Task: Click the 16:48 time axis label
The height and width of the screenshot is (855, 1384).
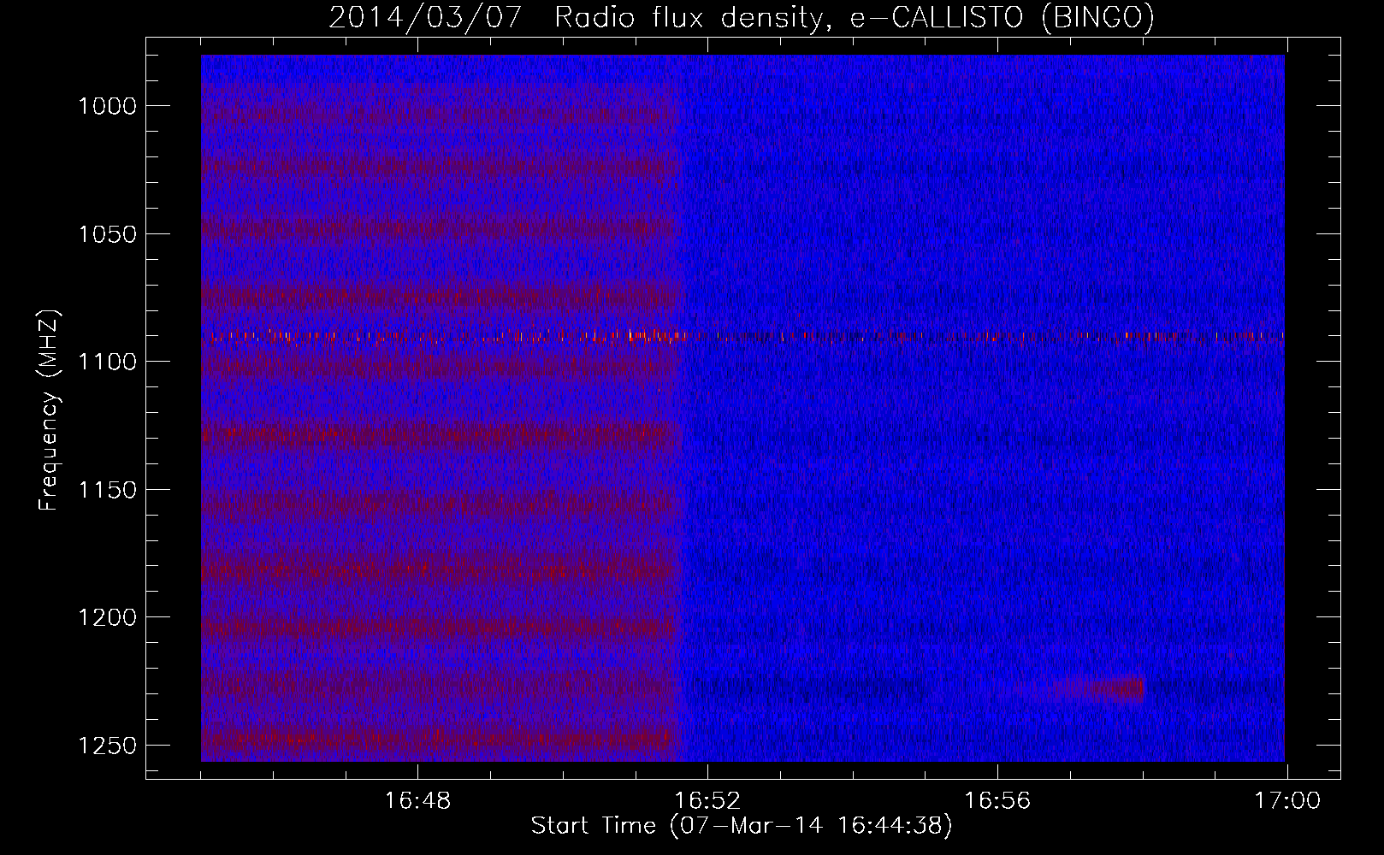Action: (417, 801)
